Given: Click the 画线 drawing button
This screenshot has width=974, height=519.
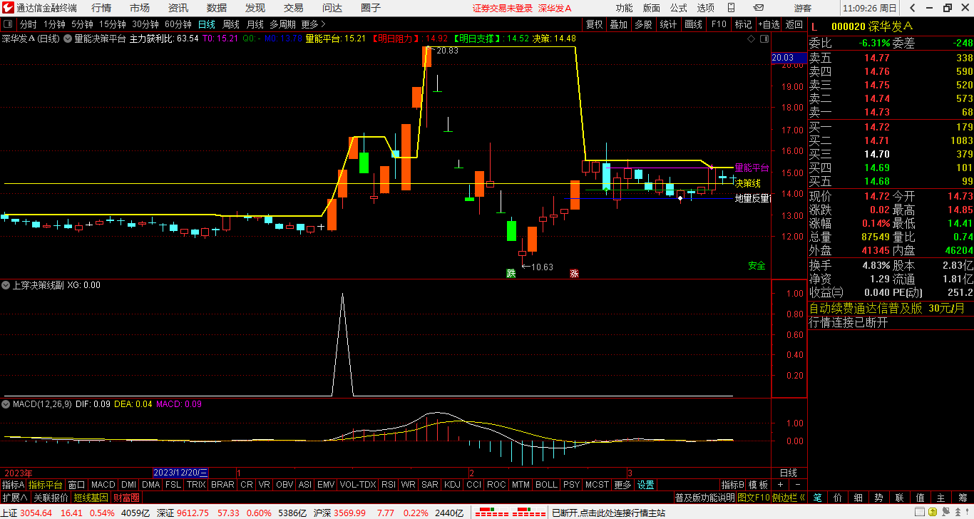Looking at the screenshot, I should click(693, 24).
